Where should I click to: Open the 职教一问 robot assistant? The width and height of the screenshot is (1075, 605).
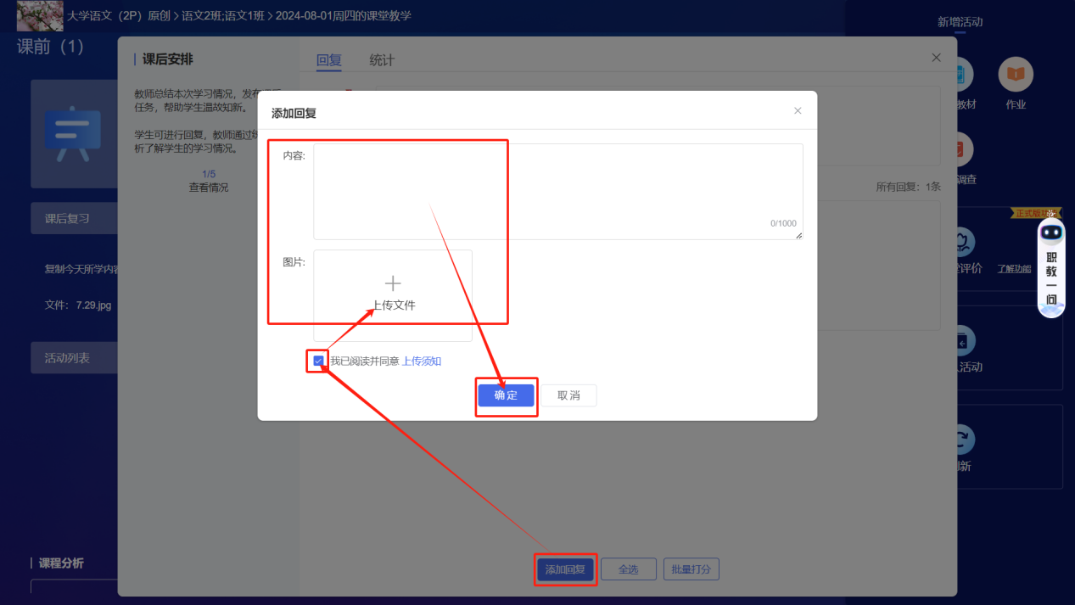coord(1051,267)
